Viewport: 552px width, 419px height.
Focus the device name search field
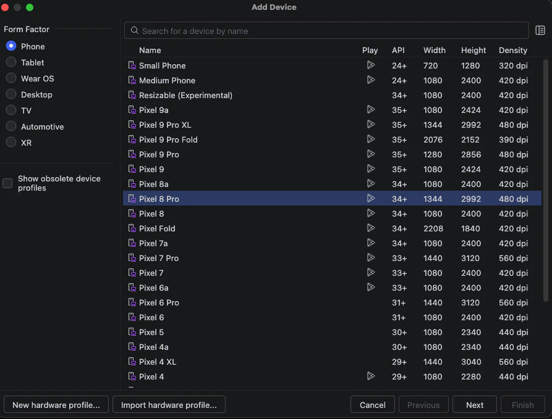click(x=326, y=31)
